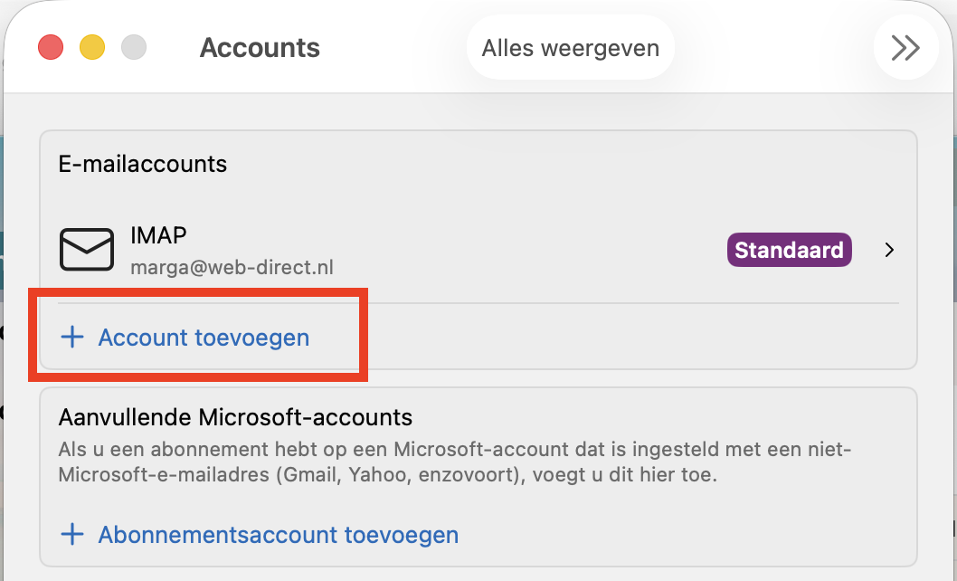
Task: Click the envelope icon of the IMAP account
Action: point(87,250)
